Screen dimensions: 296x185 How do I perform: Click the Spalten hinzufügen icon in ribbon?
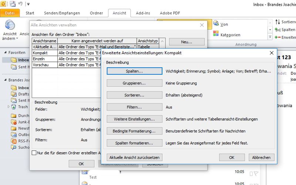[277, 30]
